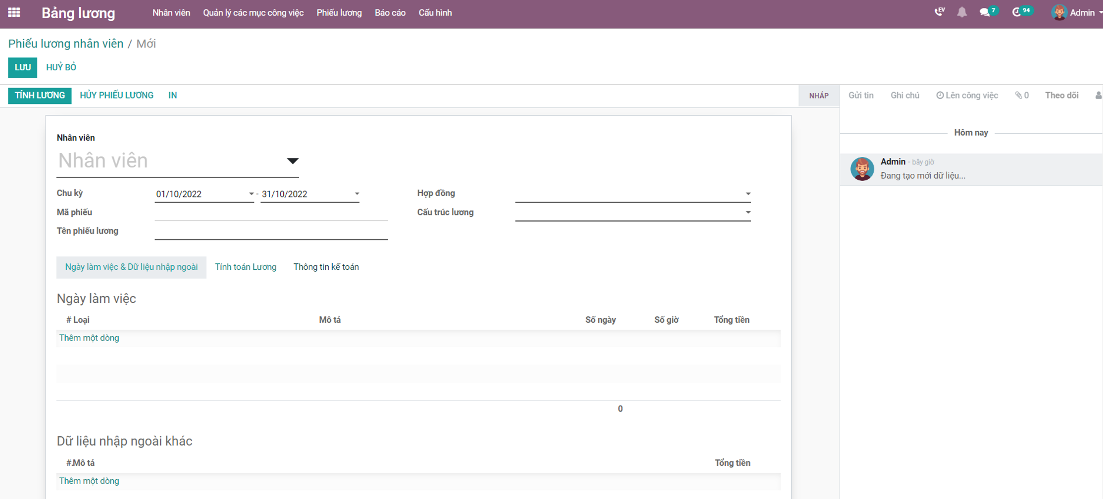Click the IN print button
The height and width of the screenshot is (499, 1103).
172,96
